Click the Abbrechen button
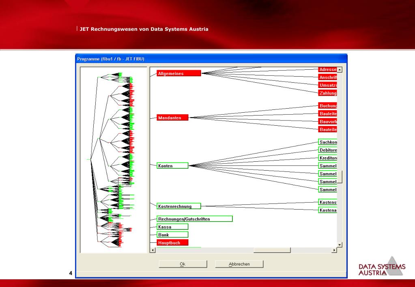The image size is (415, 287). point(239,264)
